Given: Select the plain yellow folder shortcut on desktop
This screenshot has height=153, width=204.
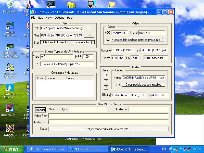Looking at the screenshot, I should coord(112,5).
